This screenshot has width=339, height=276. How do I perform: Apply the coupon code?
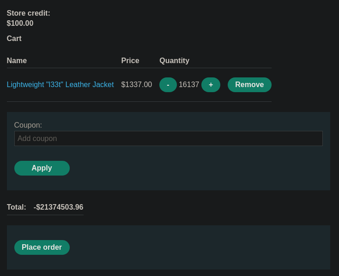pos(42,168)
